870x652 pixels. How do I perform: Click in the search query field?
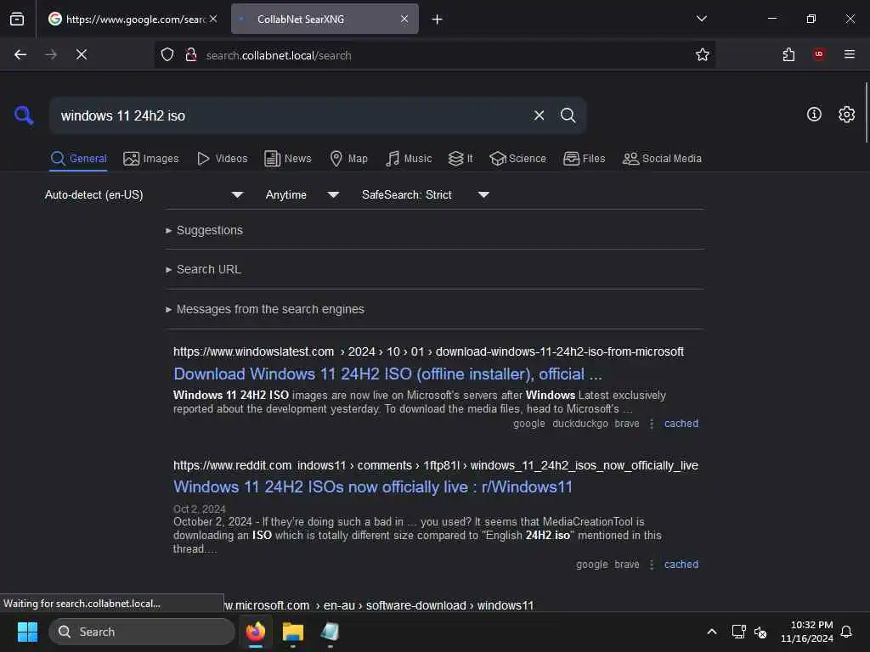(291, 115)
